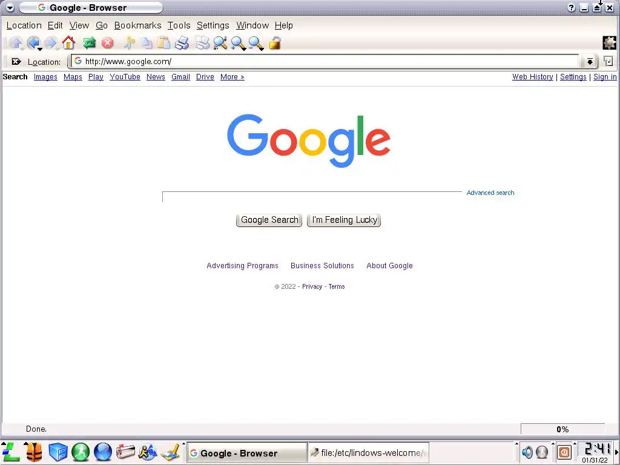Open the Settings menu in menu bar
The width and height of the screenshot is (620, 465).
pos(213,25)
